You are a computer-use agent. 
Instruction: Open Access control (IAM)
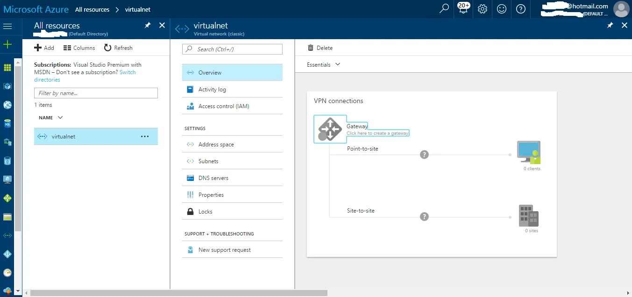tap(232, 106)
